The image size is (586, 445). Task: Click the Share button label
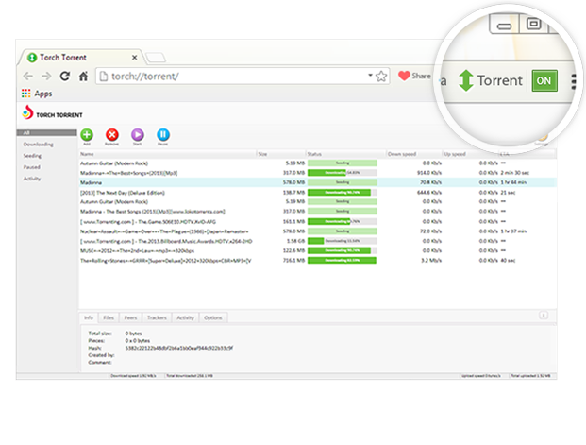[x=421, y=76]
